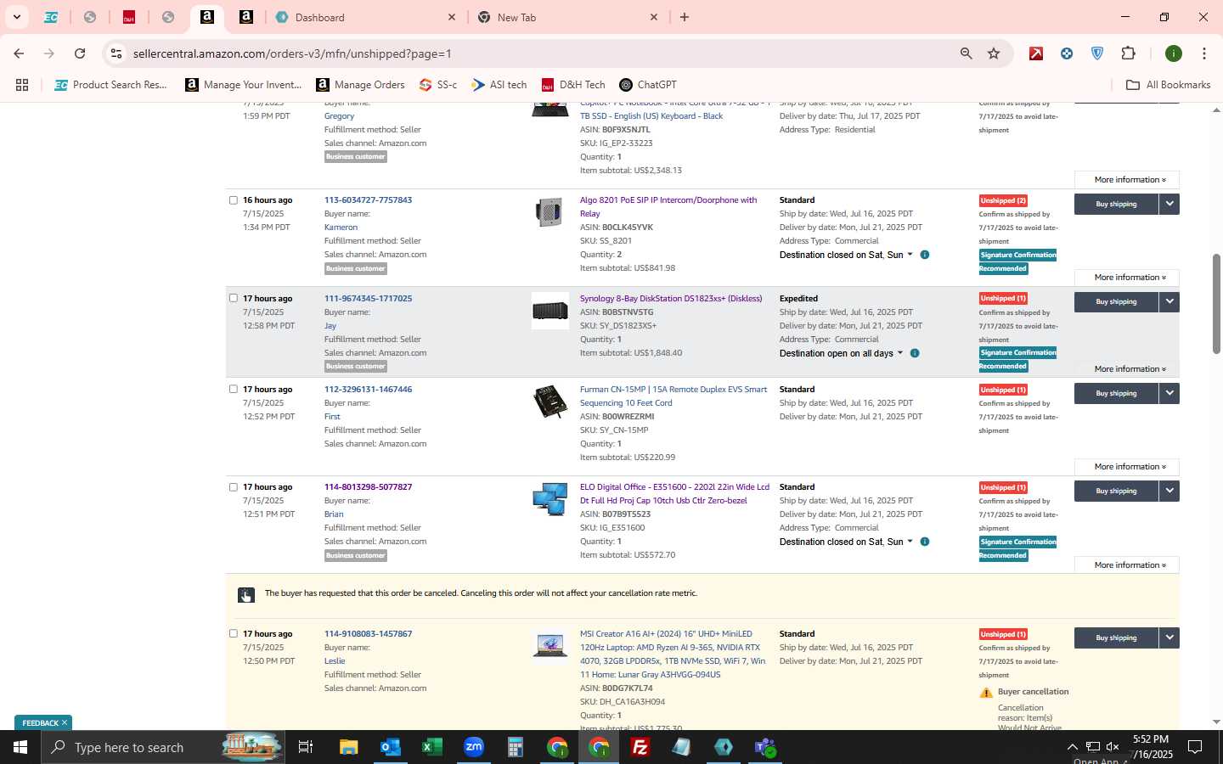Screen dimensions: 1223x764
Task: Bookmark this page with the star icon
Action: click(x=994, y=53)
